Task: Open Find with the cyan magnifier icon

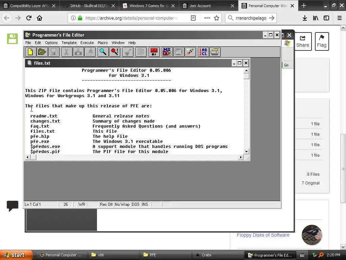Action: tap(103, 52)
